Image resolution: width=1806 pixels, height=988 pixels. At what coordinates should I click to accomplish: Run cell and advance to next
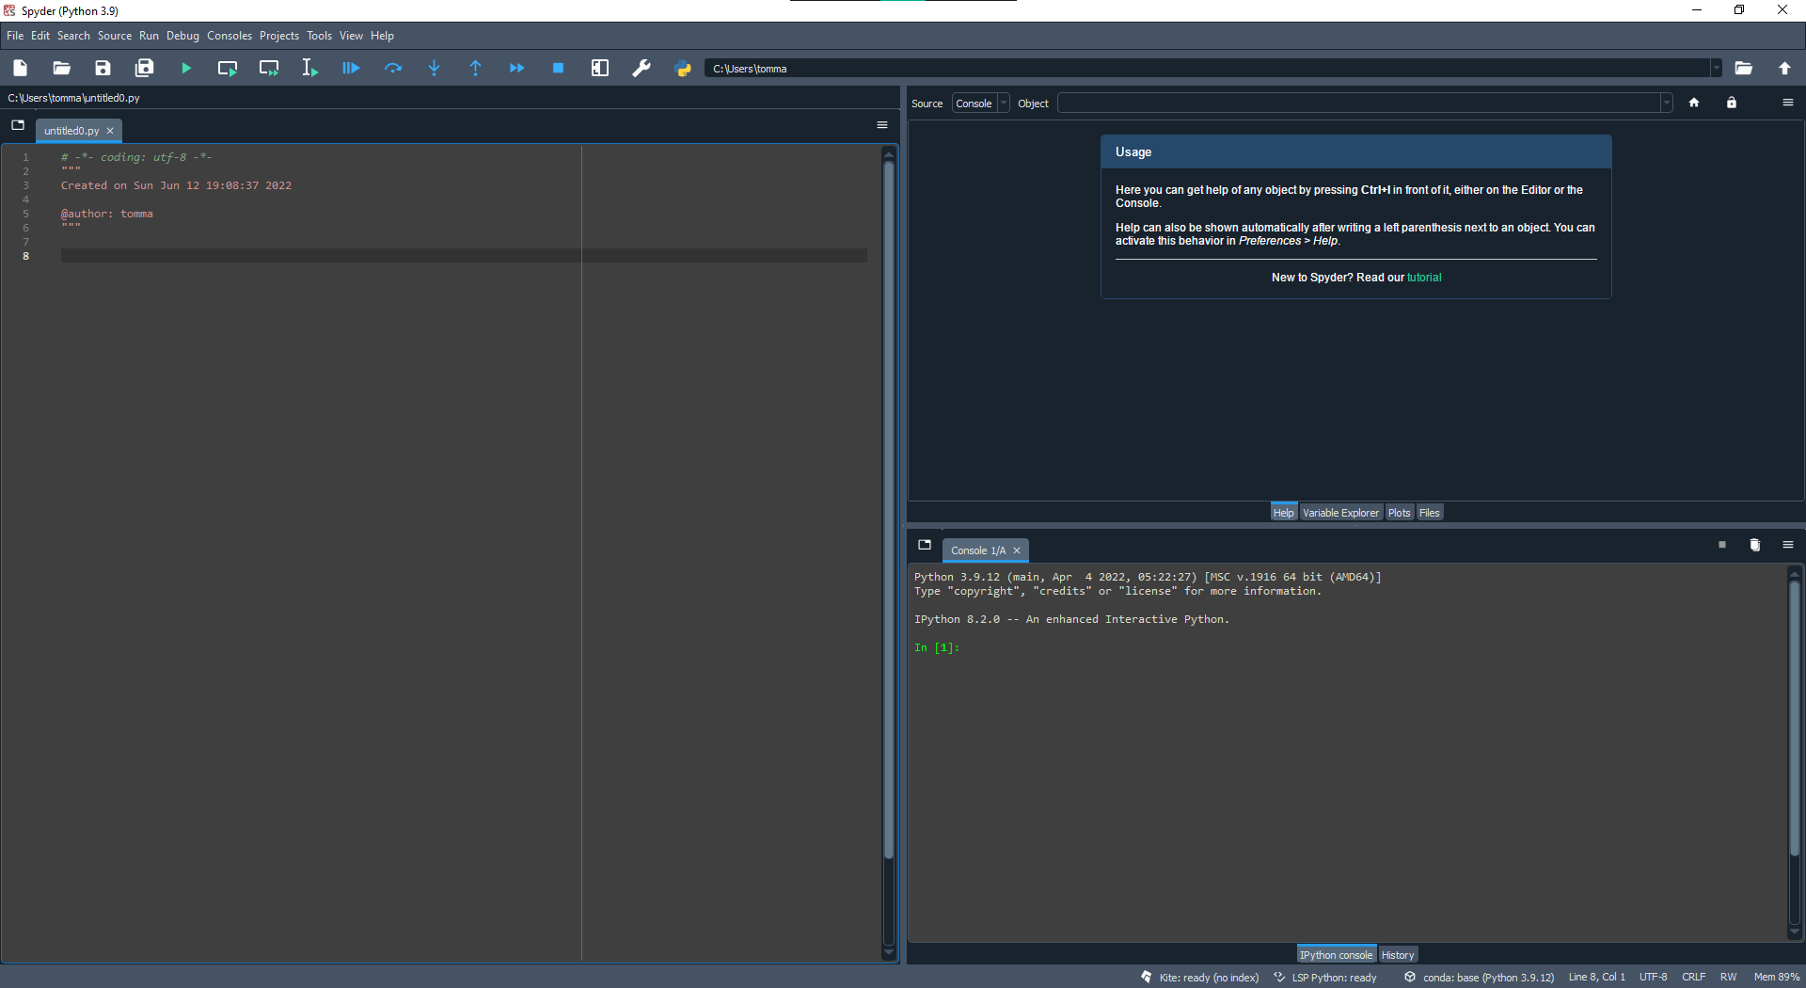point(268,68)
